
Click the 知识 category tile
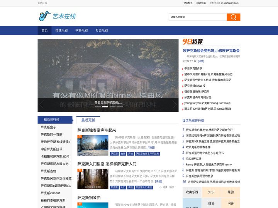pyautogui.click(x=211, y=192)
